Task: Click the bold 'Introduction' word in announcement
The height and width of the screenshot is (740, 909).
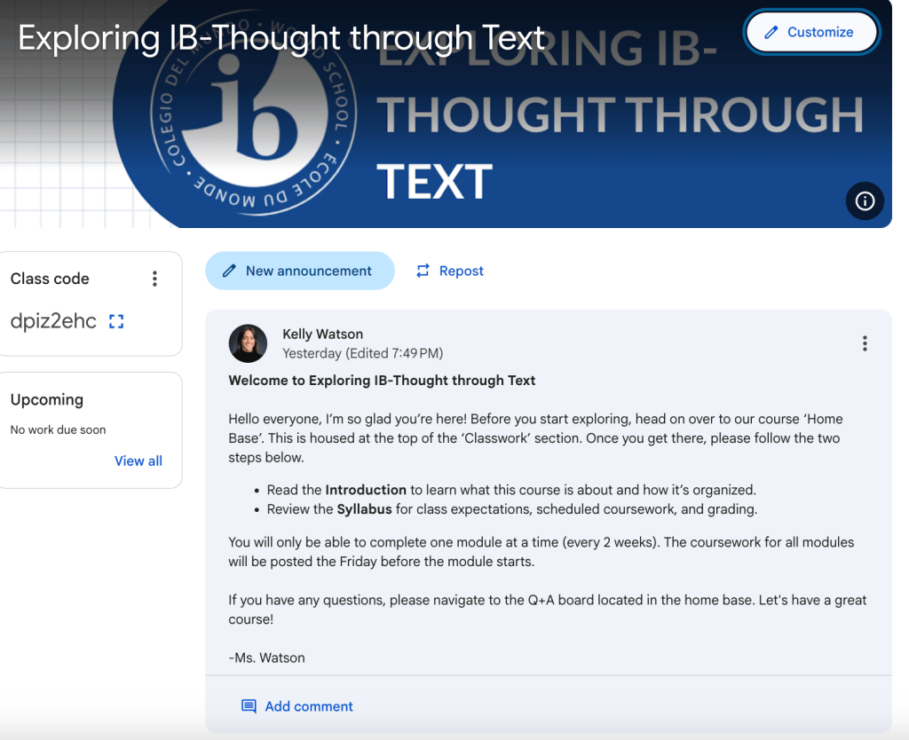Action: tap(366, 490)
